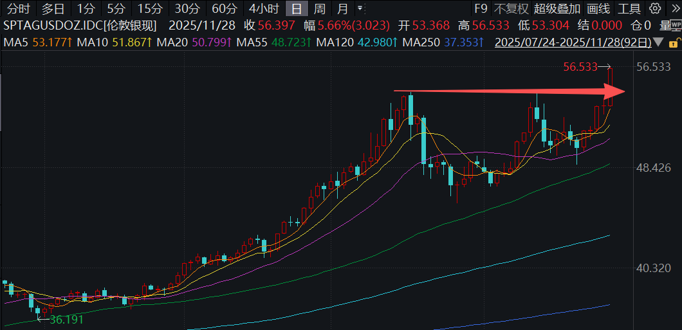Viewport: 682px width, 330px height.
Task: Click the MA20 50.799 indicator label
Action: click(x=194, y=42)
